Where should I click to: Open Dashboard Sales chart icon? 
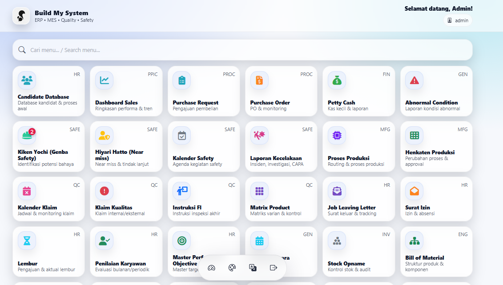[x=105, y=80]
